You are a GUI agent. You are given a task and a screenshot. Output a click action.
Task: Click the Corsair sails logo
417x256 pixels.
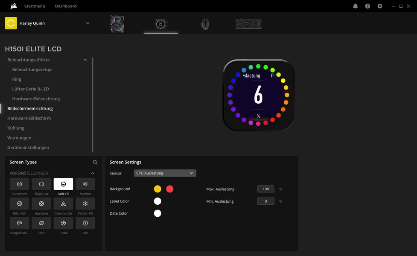[x=14, y=6]
